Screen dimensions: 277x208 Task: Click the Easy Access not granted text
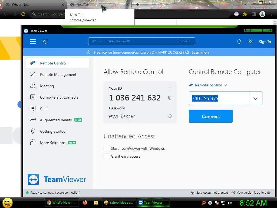[212, 193]
